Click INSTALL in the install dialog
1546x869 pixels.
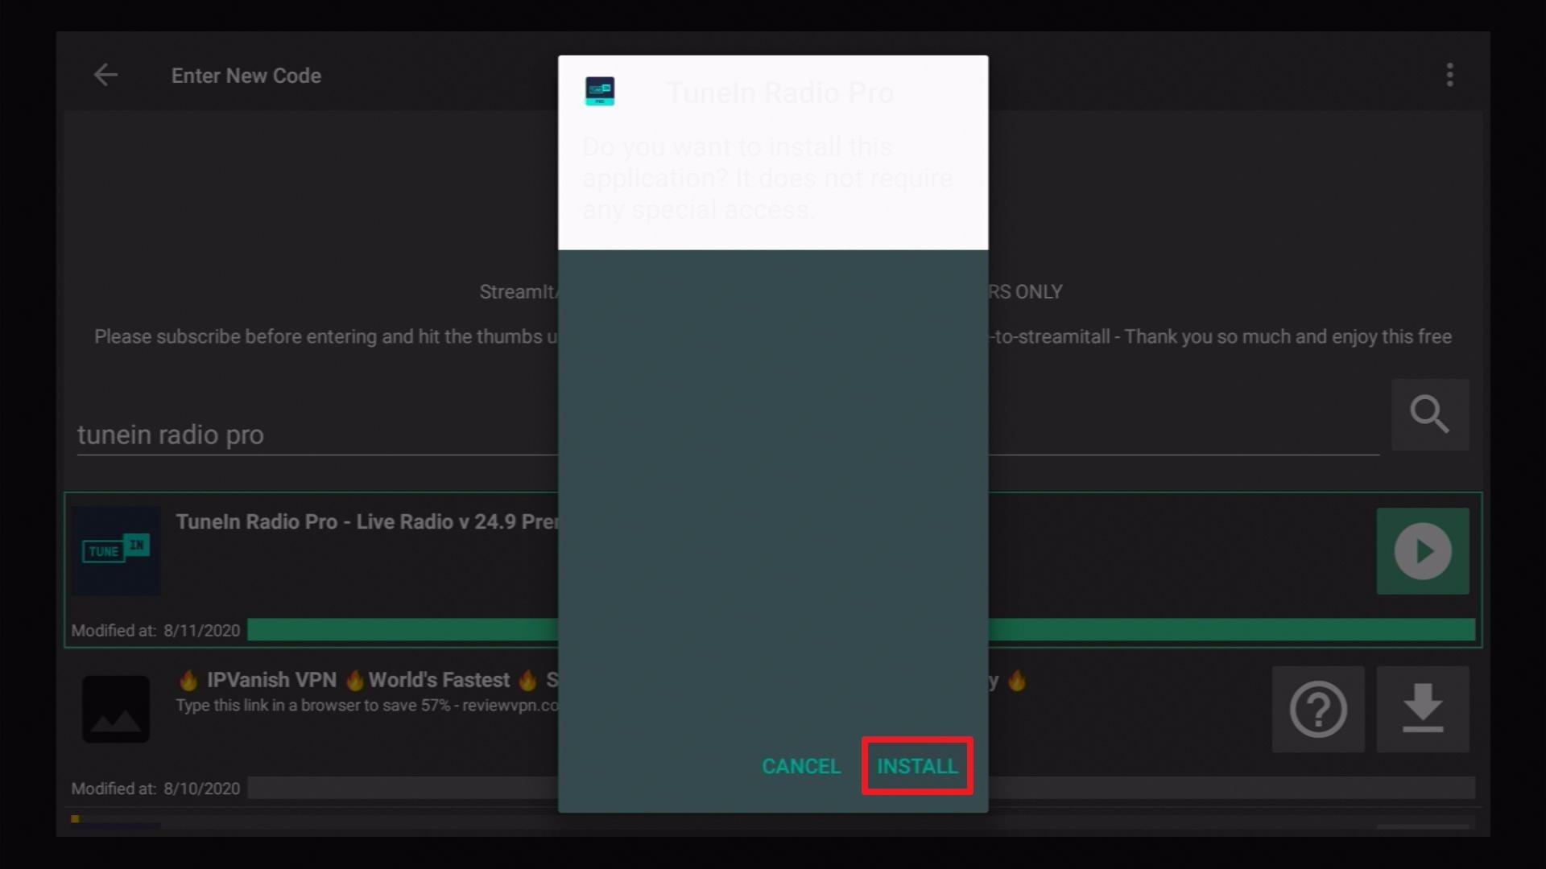917,766
